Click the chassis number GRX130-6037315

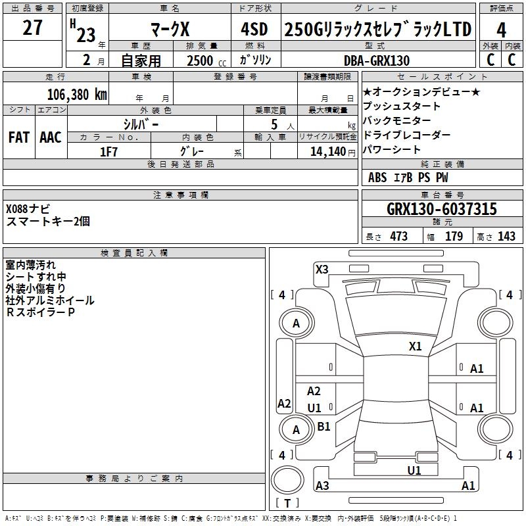(x=441, y=209)
